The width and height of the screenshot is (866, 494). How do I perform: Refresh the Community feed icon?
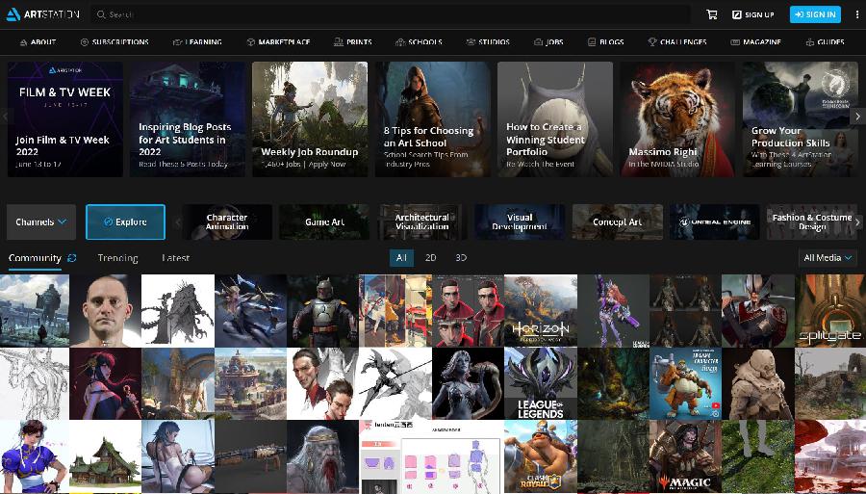click(71, 258)
